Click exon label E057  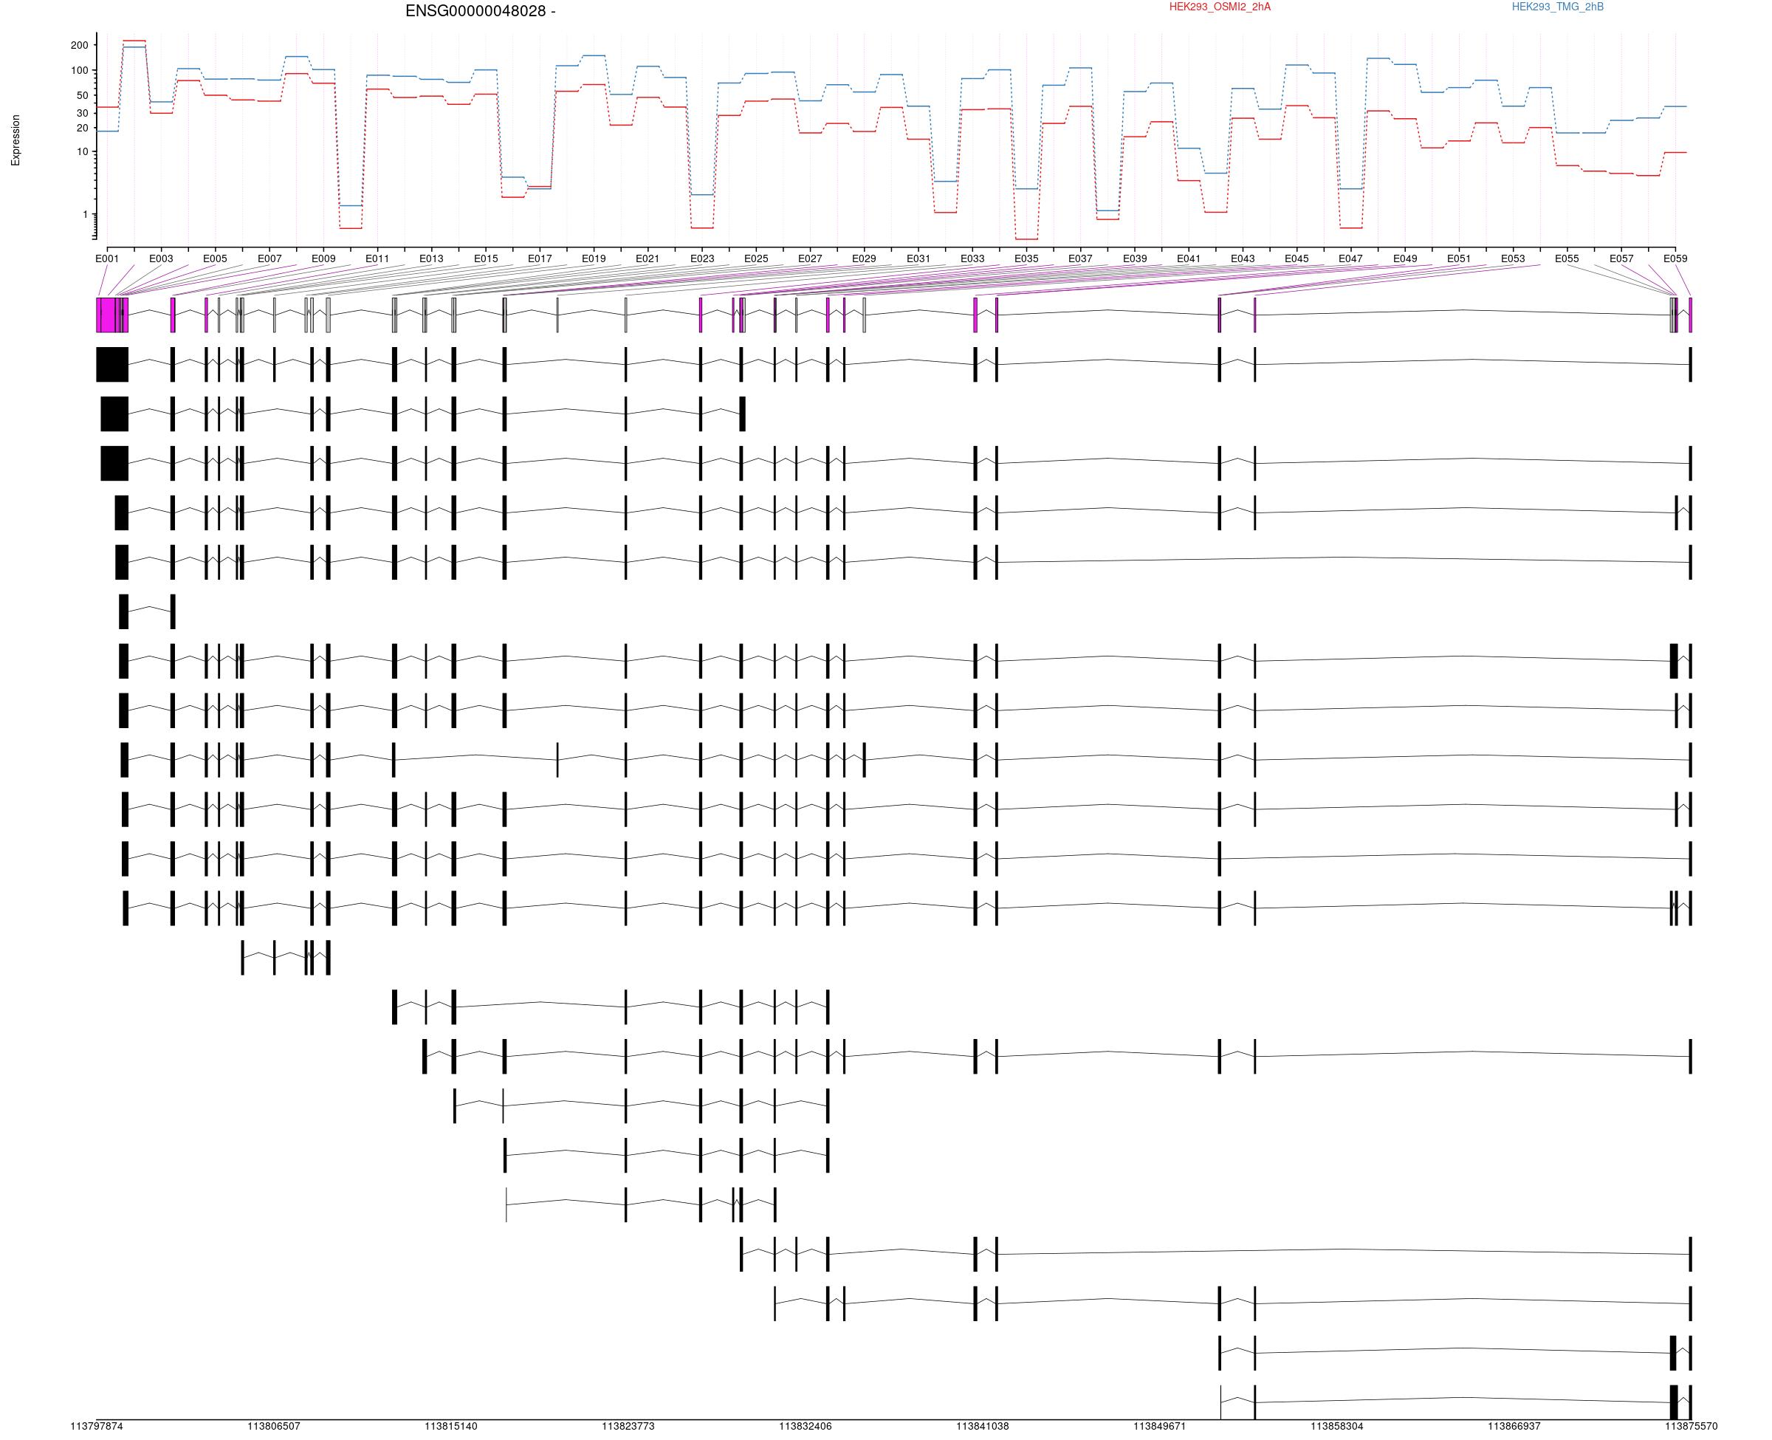1622,258
